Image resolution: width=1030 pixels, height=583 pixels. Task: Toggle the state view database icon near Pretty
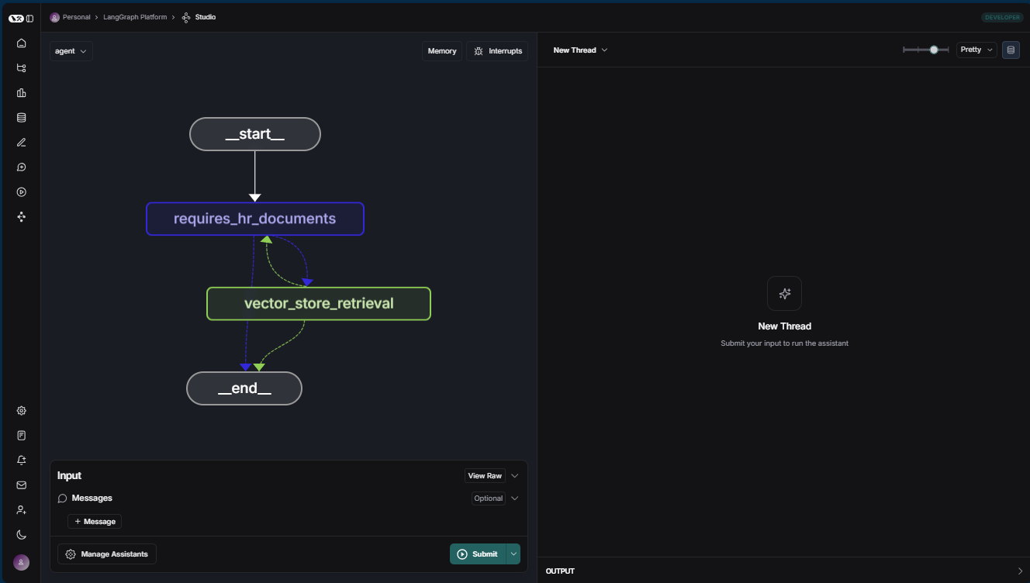coord(1011,50)
